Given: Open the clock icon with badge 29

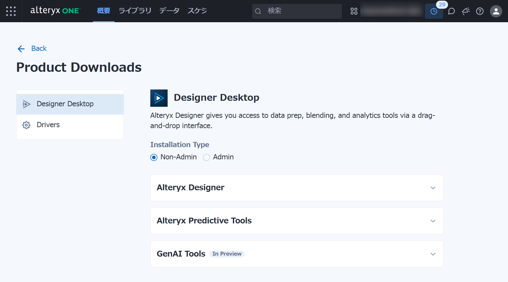Looking at the screenshot, I should (x=434, y=11).
